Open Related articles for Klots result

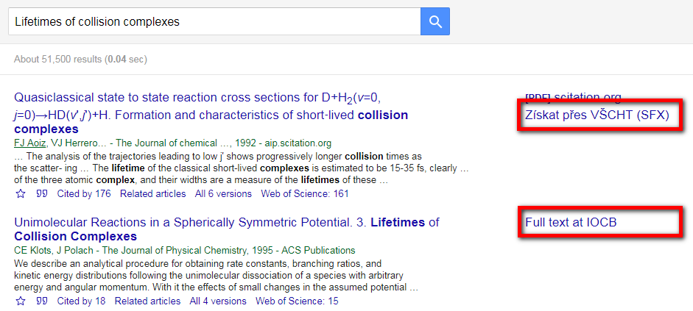(147, 301)
